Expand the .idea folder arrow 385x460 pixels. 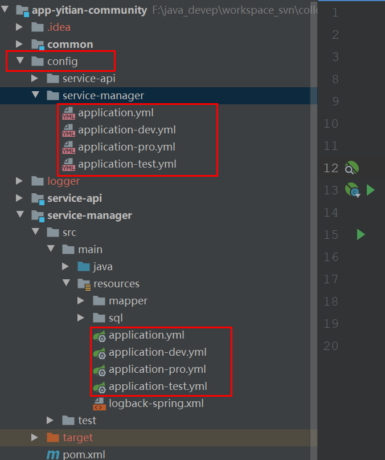pyautogui.click(x=19, y=27)
